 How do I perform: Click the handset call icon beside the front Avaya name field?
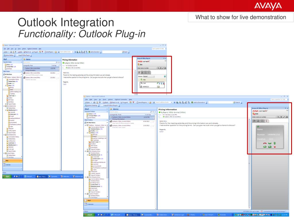pos(284,117)
